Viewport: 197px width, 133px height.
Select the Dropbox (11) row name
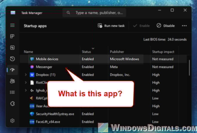tap(46, 75)
